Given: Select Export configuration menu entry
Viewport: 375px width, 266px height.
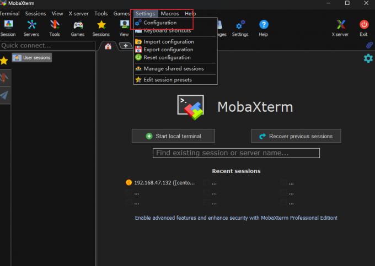Looking at the screenshot, I should coord(175,50).
